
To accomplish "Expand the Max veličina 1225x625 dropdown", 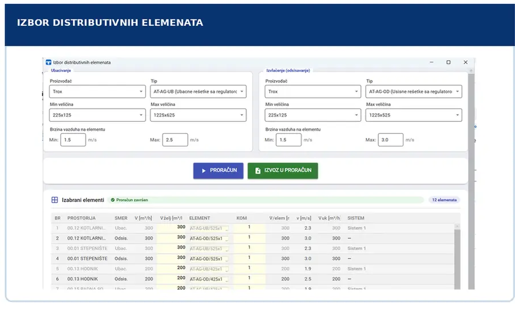I will click(x=198, y=115).
